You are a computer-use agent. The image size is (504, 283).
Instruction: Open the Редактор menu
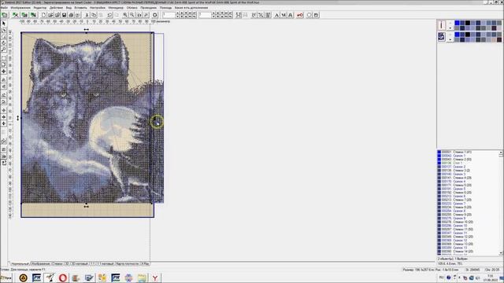point(40,8)
